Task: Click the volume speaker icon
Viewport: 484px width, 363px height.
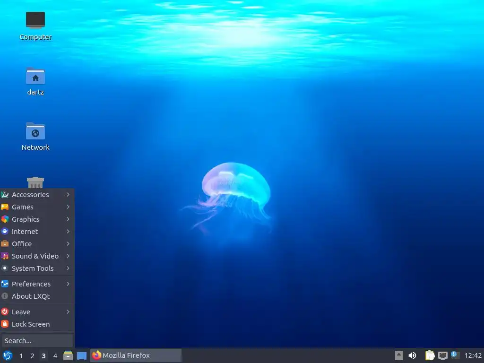Action: [412, 355]
